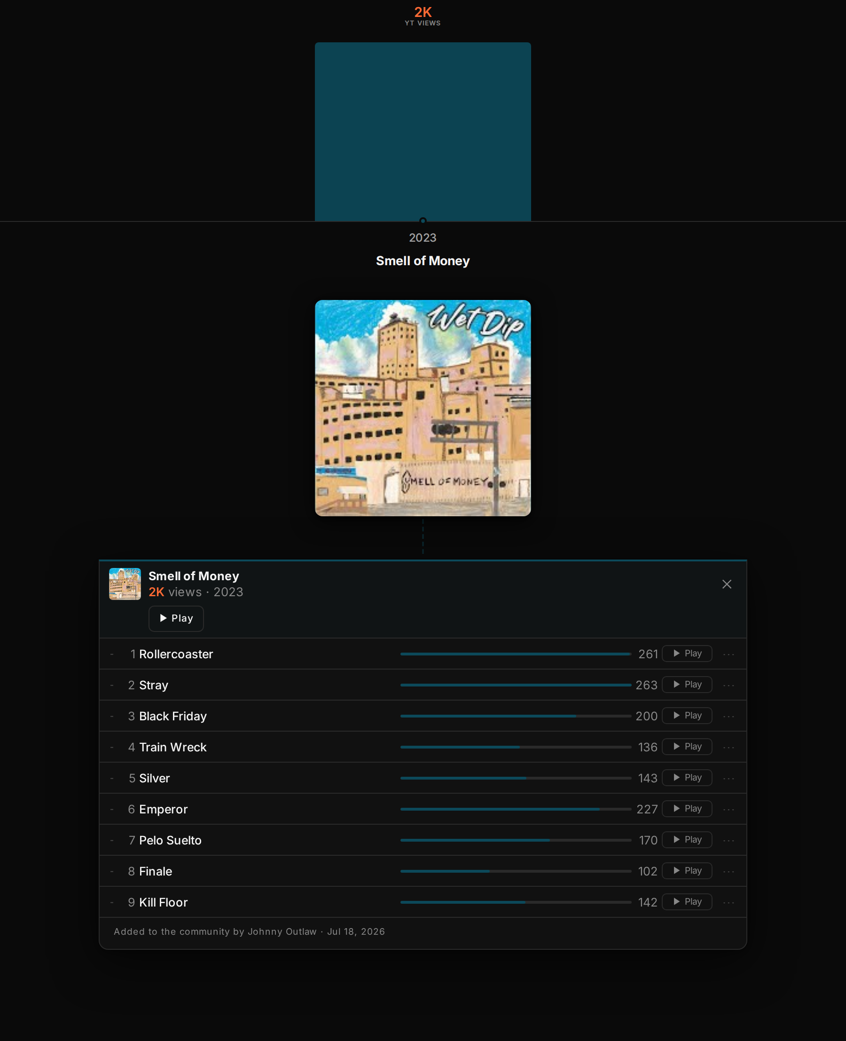This screenshot has height=1041, width=846.
Task: Open more options for Train Wreck
Action: (728, 747)
